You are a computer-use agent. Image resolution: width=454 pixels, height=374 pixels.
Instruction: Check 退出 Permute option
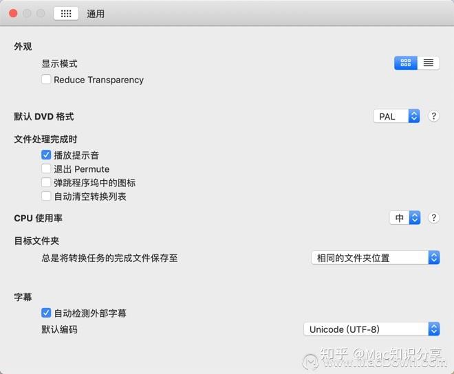(x=46, y=168)
